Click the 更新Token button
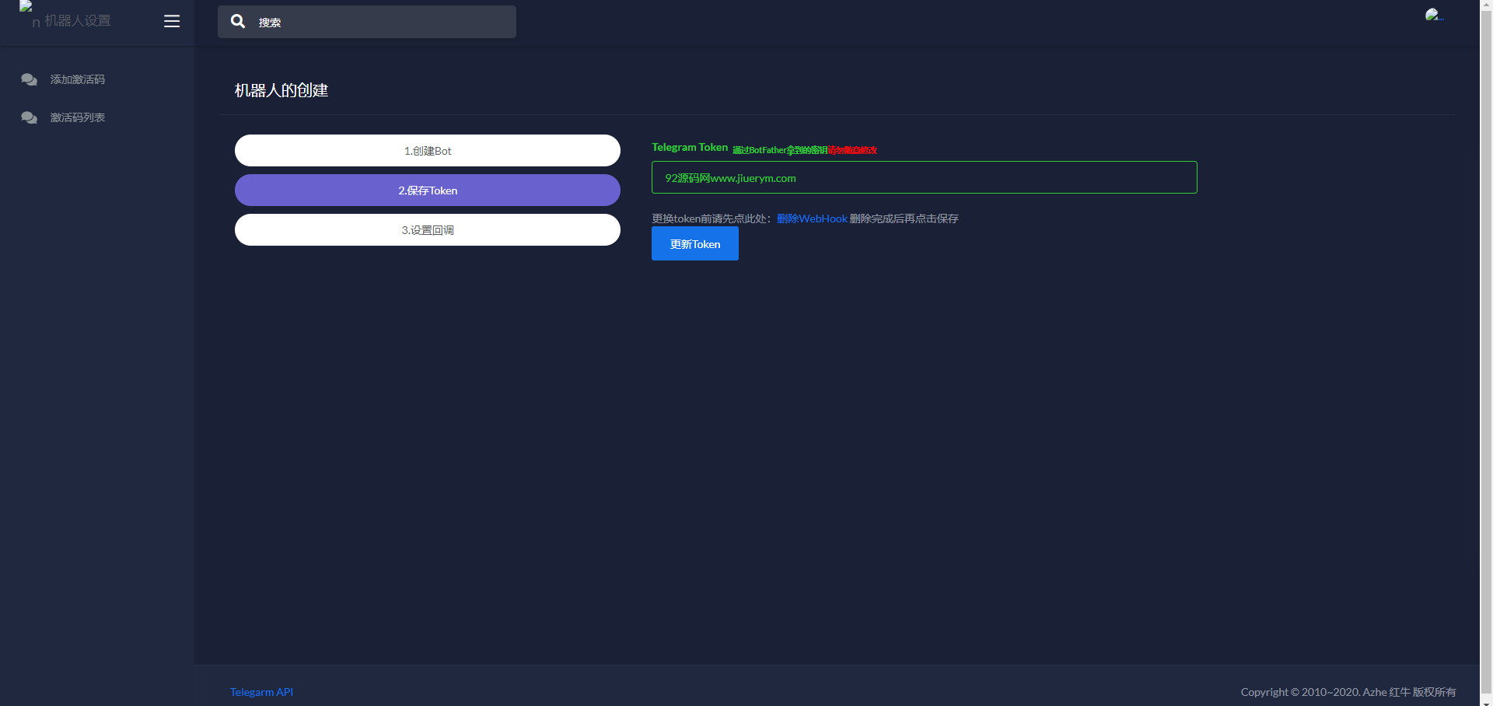 pyautogui.click(x=695, y=244)
